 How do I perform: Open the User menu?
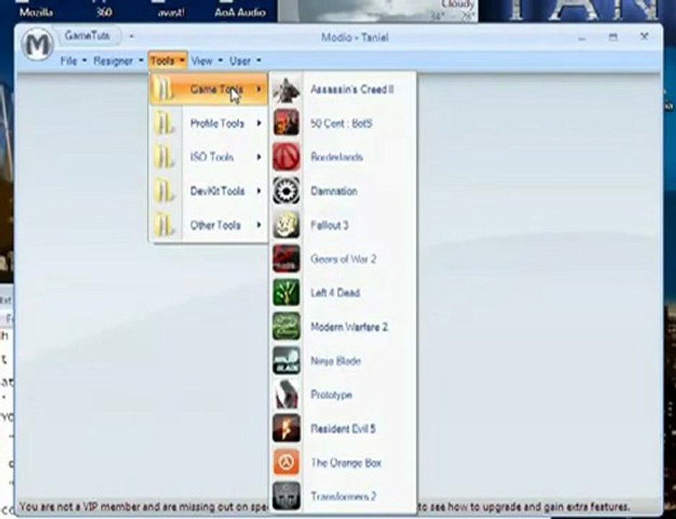(245, 61)
